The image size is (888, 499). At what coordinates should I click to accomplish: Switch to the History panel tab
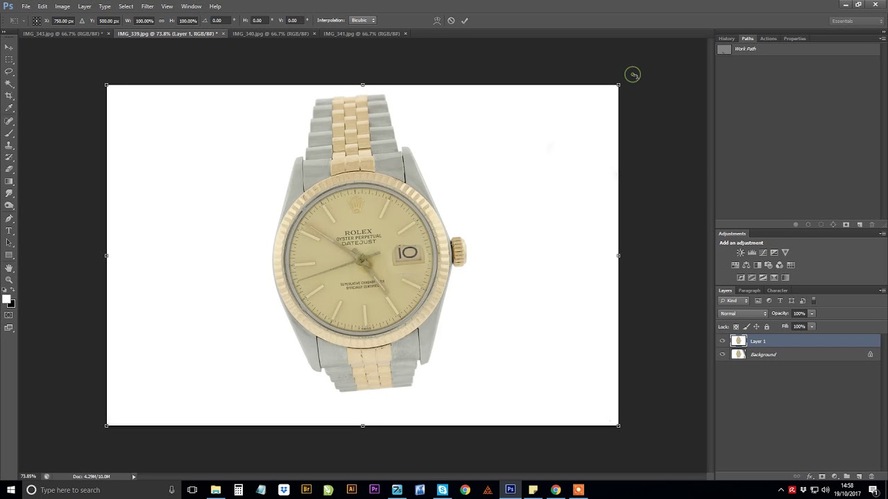coord(726,39)
